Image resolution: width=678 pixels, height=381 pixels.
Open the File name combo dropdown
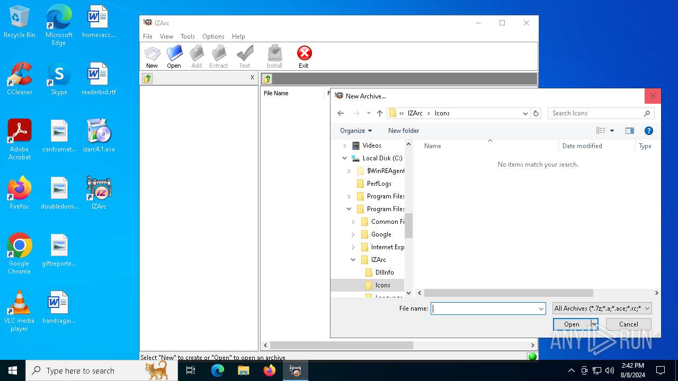pyautogui.click(x=541, y=309)
